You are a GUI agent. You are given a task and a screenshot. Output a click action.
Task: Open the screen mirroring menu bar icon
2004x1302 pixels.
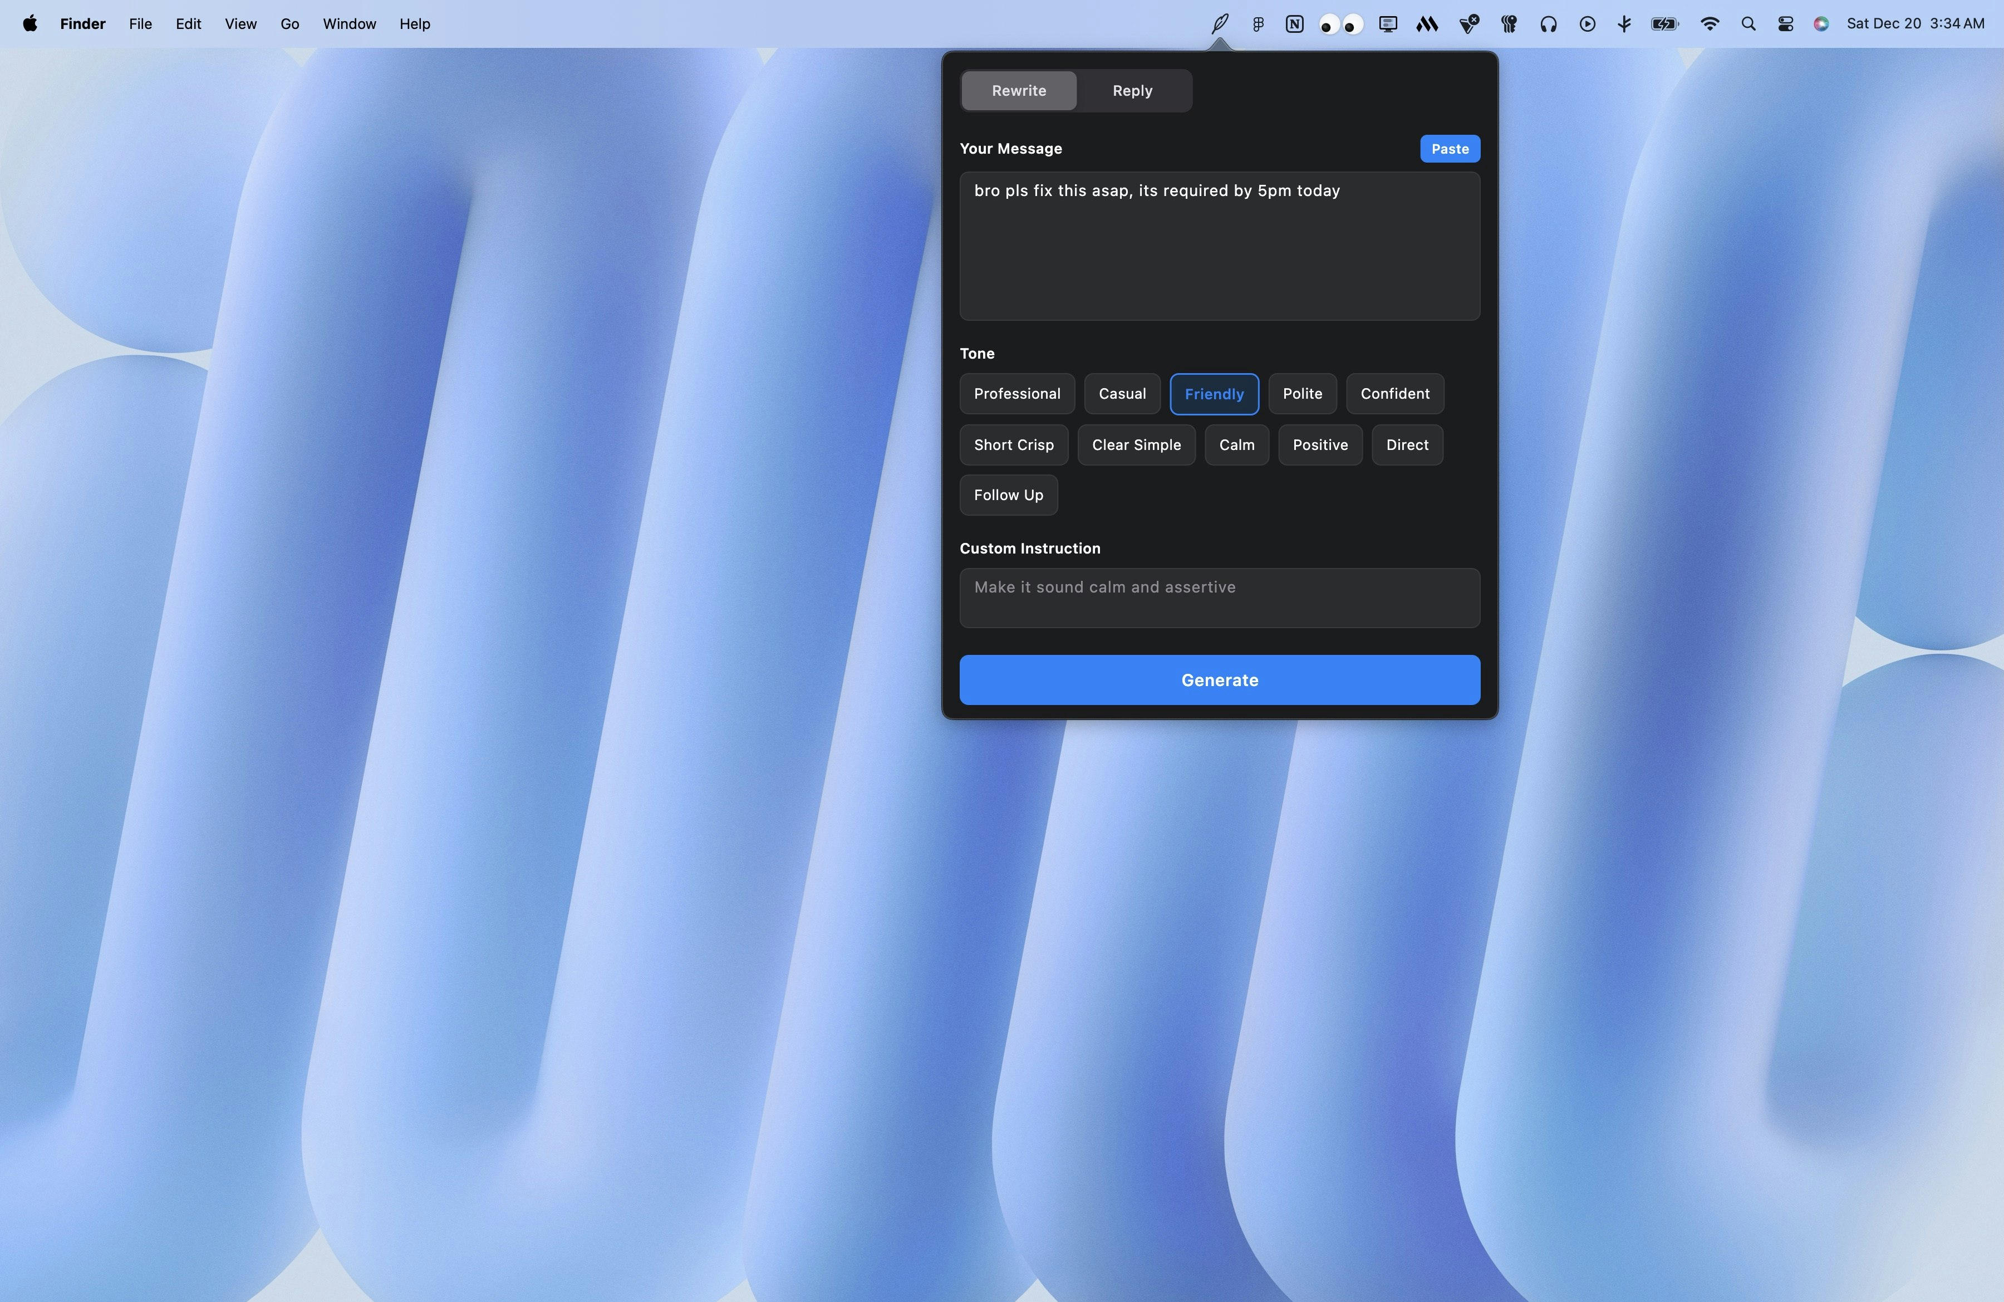1387,23
